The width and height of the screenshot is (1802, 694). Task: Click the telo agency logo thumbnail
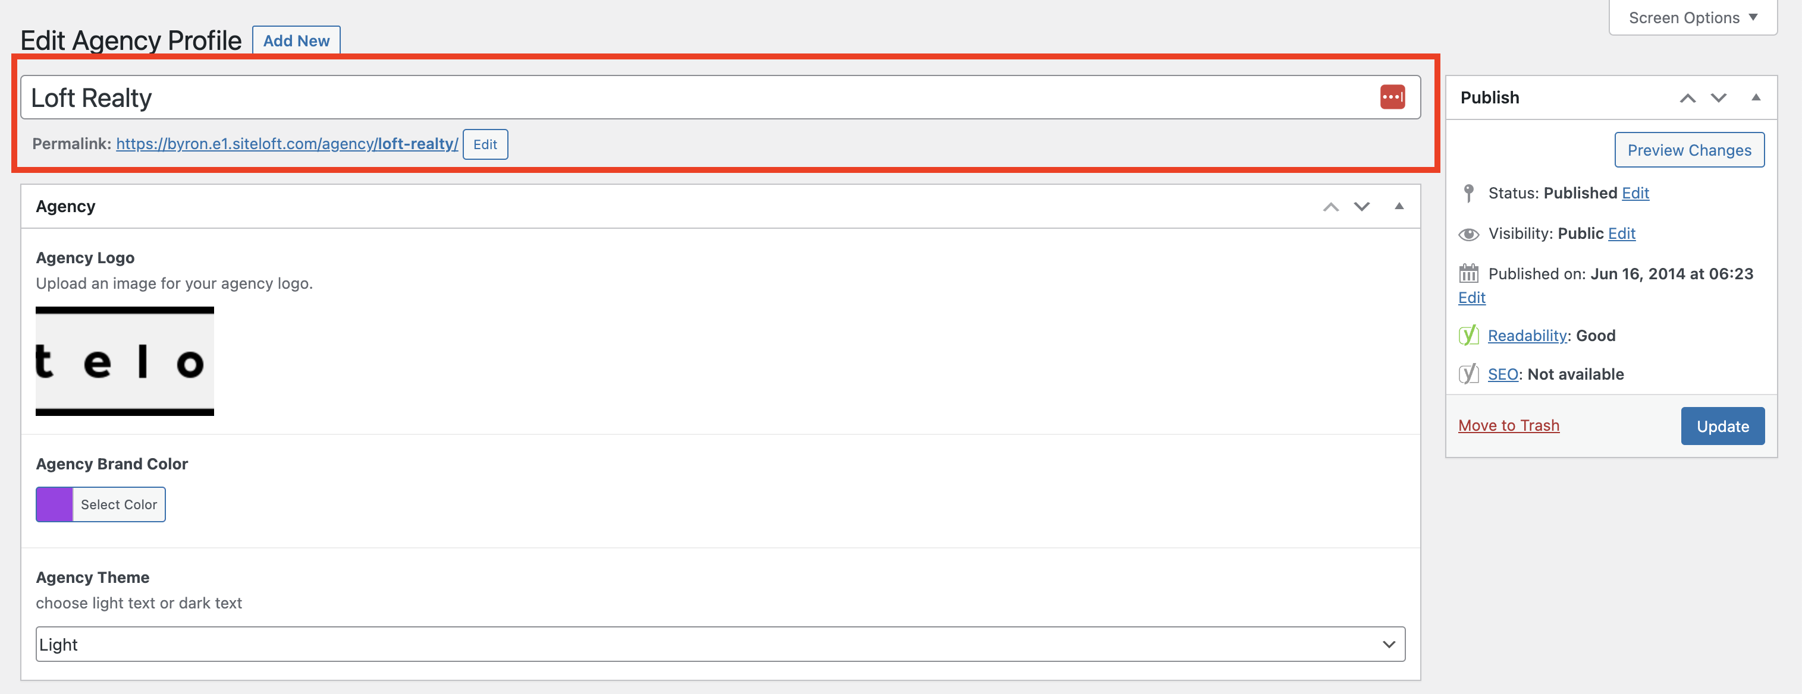124,361
